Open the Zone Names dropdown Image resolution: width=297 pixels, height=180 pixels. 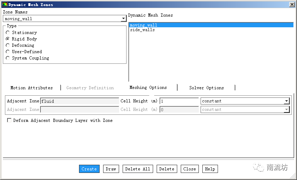coord(123,18)
